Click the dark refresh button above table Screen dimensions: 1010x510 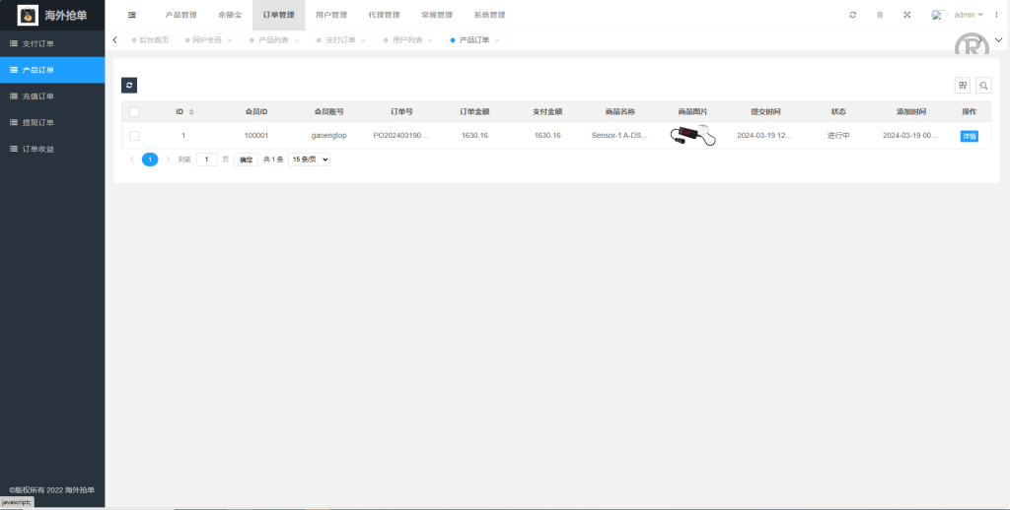click(x=129, y=86)
